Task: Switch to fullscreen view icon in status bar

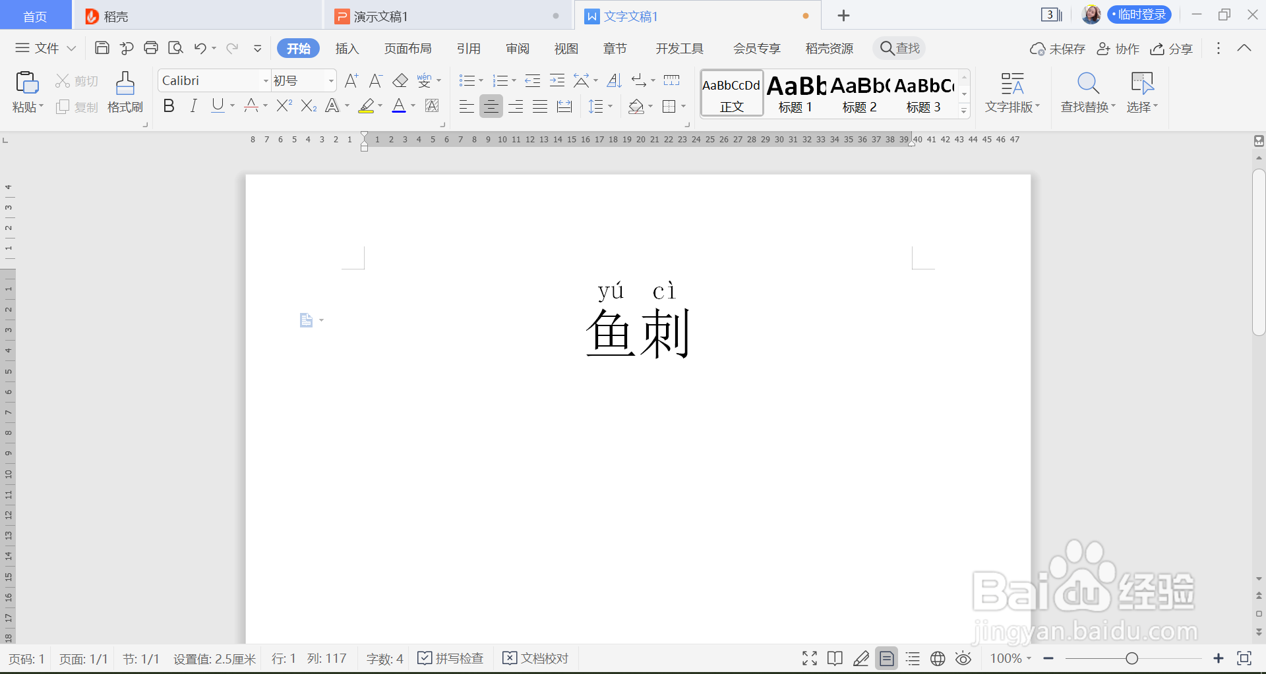Action: [810, 658]
